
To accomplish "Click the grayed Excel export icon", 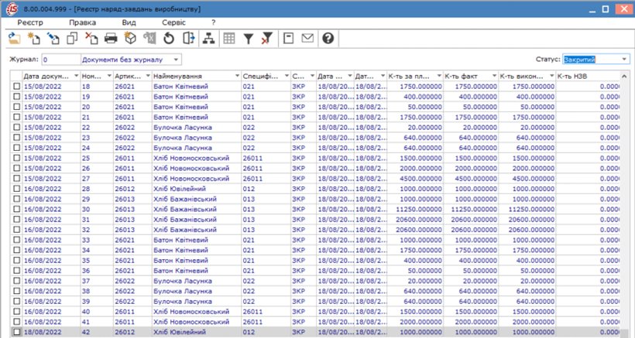I will (x=149, y=39).
